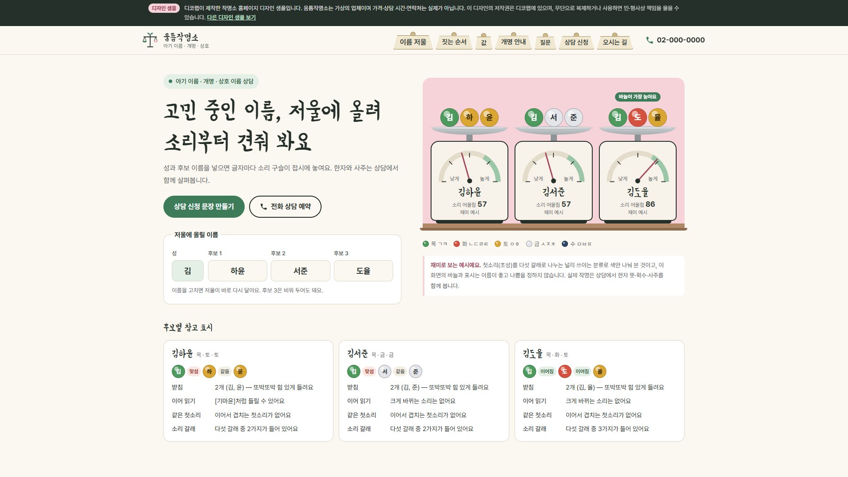The width and height of the screenshot is (848, 477).
Task: Click the yellow 윤 bead on the 김하윤 scale
Action: [489, 117]
